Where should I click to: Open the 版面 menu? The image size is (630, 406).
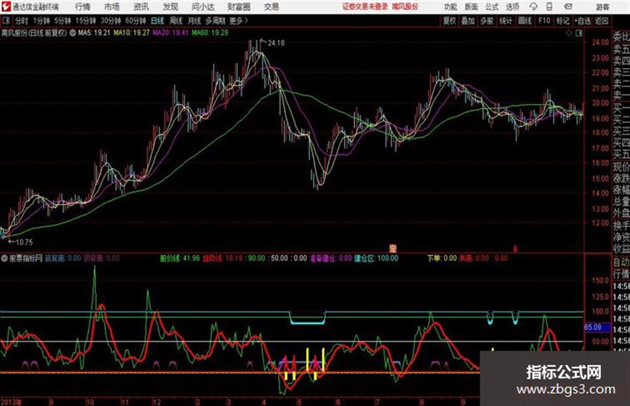pyautogui.click(x=471, y=7)
